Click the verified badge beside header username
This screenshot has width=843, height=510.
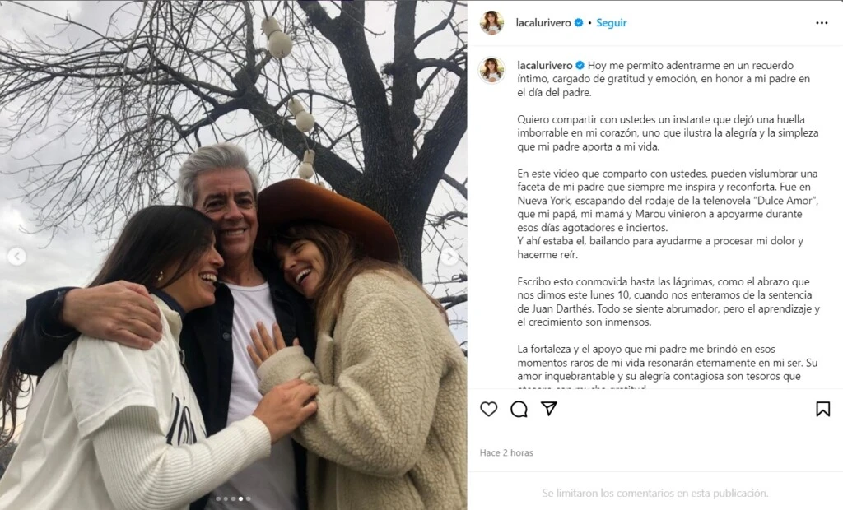[x=579, y=22]
